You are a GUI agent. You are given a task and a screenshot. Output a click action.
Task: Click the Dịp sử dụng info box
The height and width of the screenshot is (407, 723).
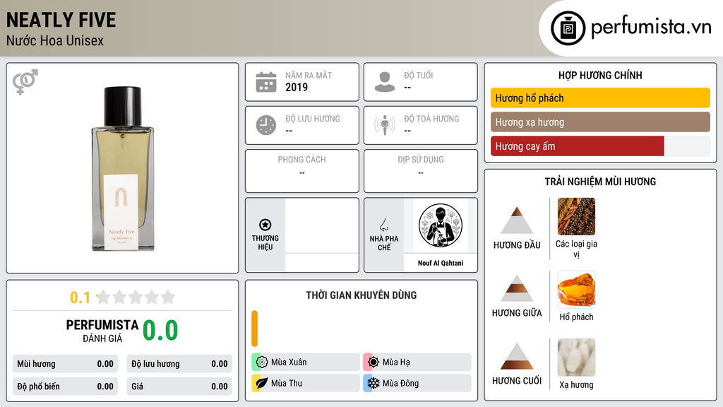point(421,171)
